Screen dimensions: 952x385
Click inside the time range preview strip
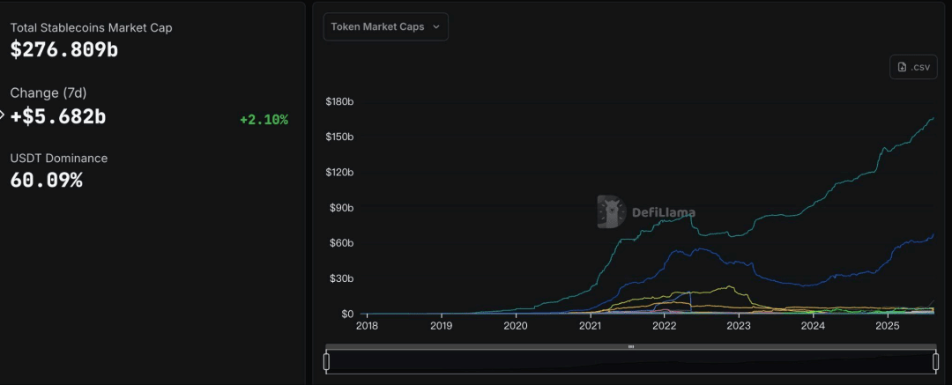click(631, 362)
